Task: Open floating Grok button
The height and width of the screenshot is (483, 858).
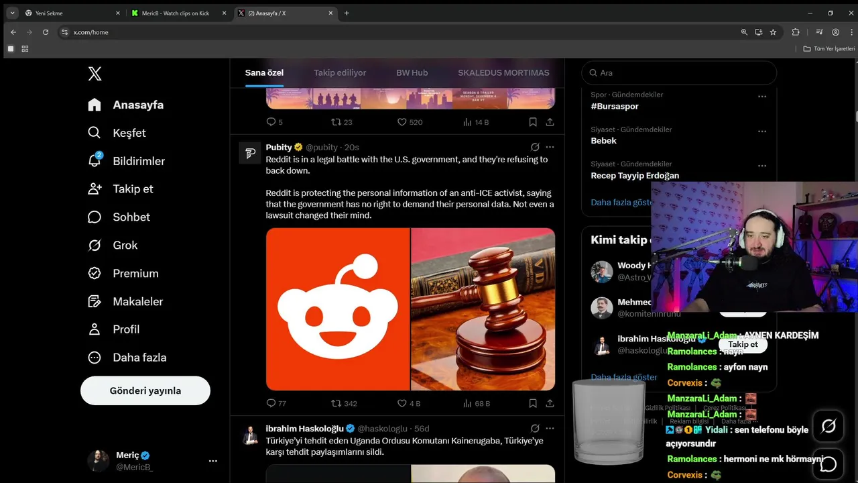Action: (829, 426)
